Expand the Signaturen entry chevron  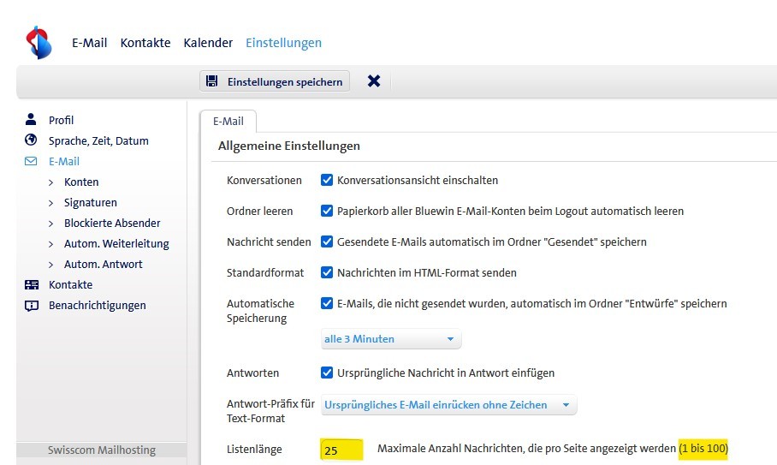tap(51, 203)
